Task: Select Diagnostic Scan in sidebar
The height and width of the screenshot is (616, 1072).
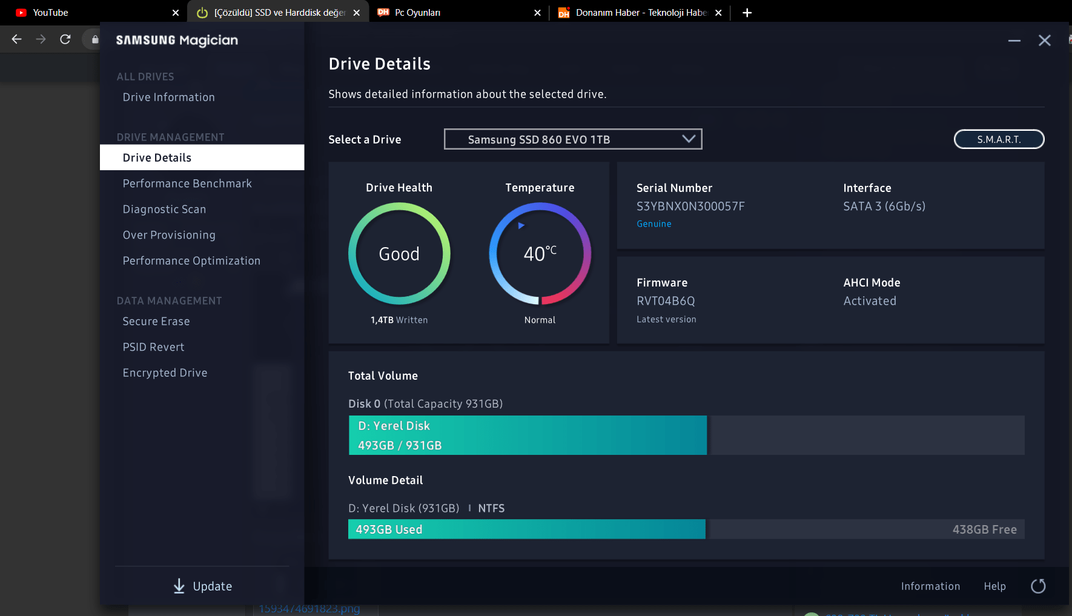Action: [164, 209]
